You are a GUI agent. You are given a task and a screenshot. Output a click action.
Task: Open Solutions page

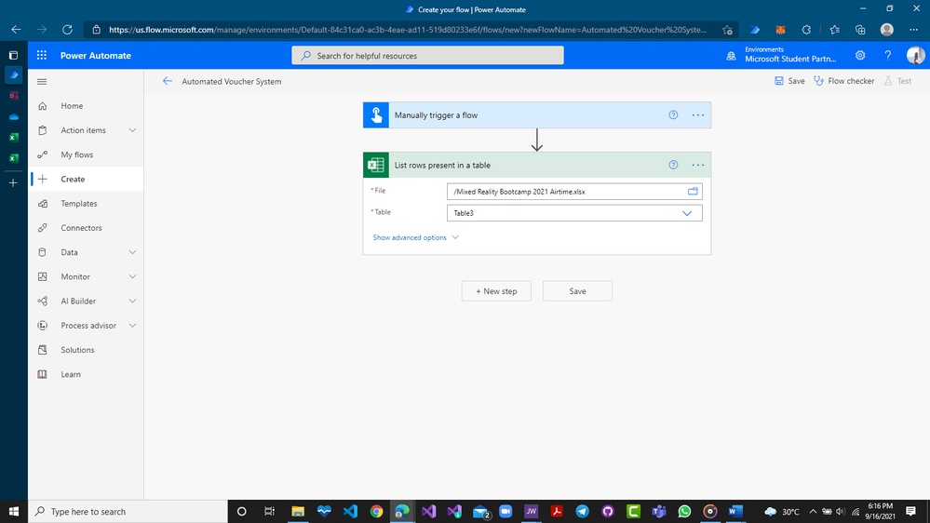pyautogui.click(x=86, y=349)
